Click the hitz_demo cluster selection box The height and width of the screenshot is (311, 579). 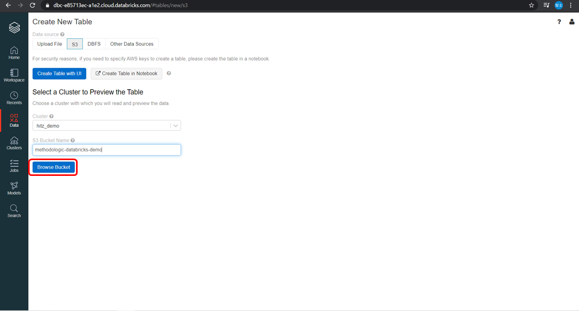coord(107,126)
